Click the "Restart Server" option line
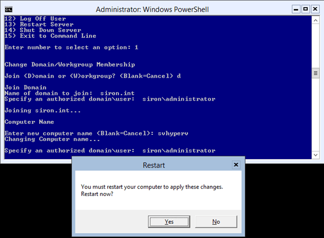Screen dimensions: 324x238 pos(39,24)
